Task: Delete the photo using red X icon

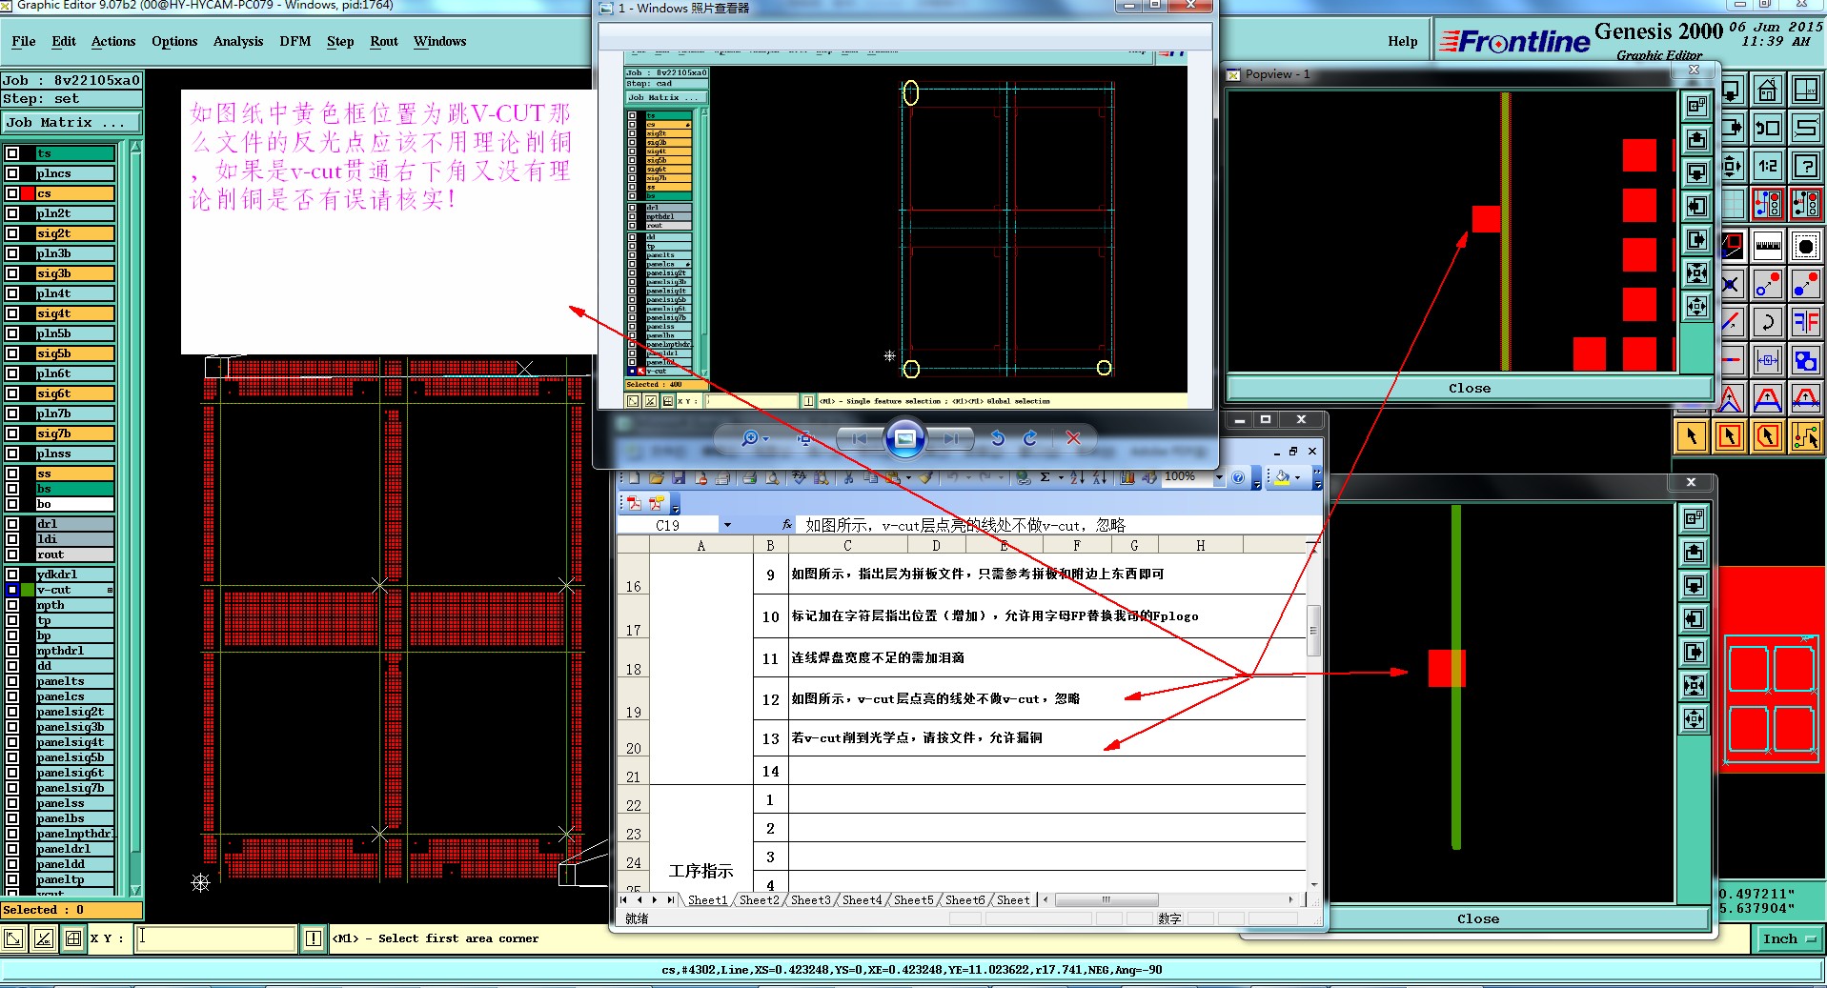Action: click(1073, 438)
